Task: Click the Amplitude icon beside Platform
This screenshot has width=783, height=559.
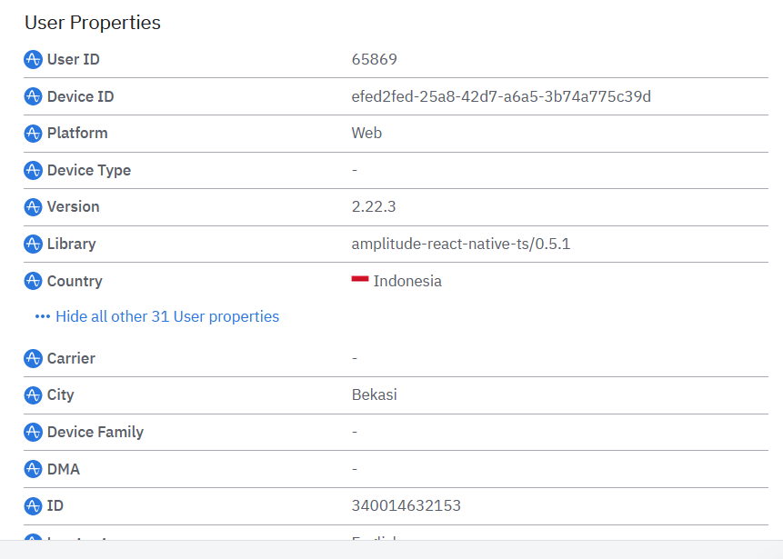Action: pos(33,134)
